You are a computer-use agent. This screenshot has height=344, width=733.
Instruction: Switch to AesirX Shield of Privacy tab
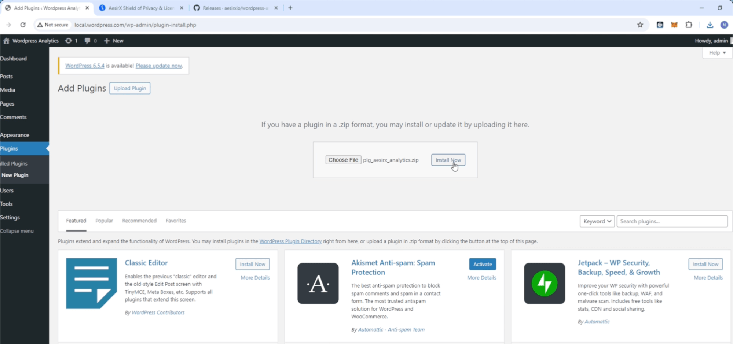click(x=141, y=8)
